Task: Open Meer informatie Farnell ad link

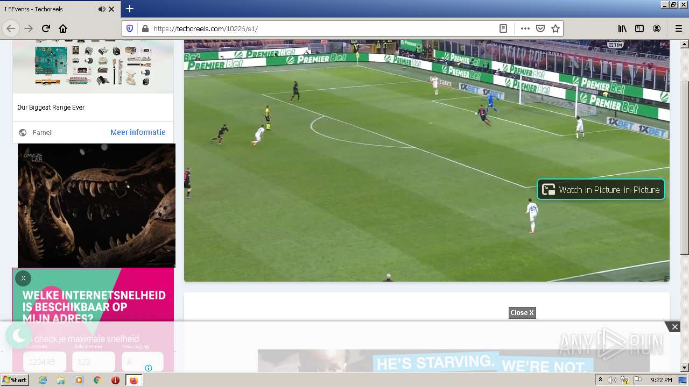Action: tap(138, 132)
